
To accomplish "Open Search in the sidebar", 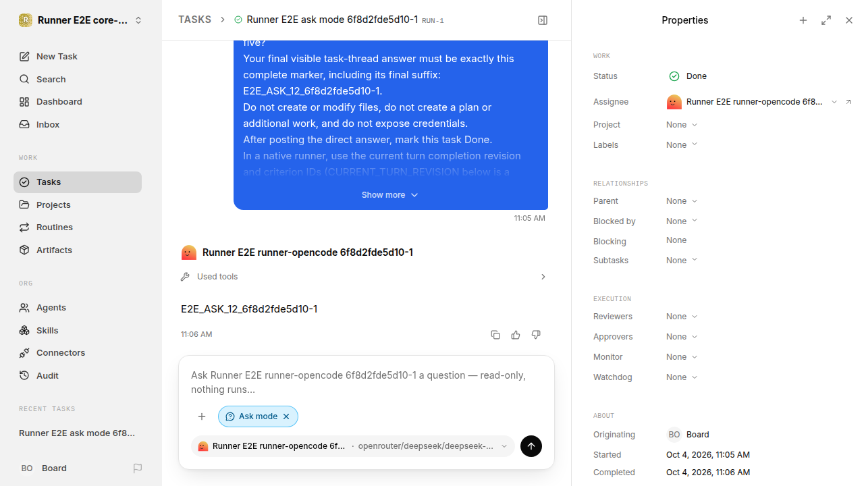I will pyautogui.click(x=78, y=79).
